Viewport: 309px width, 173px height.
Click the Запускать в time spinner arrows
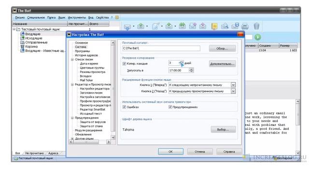pyautogui.click(x=191, y=70)
